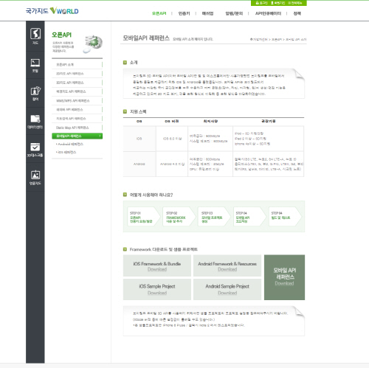Image resolution: width=369 pixels, height=368 pixels.
Task: Click the iOS 6.0 version cell
Action: [172, 139]
